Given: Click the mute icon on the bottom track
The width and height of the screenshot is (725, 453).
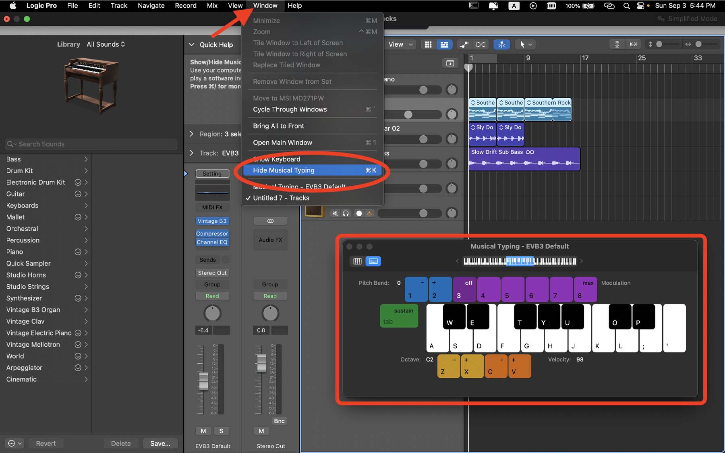Looking at the screenshot, I should pos(335,213).
